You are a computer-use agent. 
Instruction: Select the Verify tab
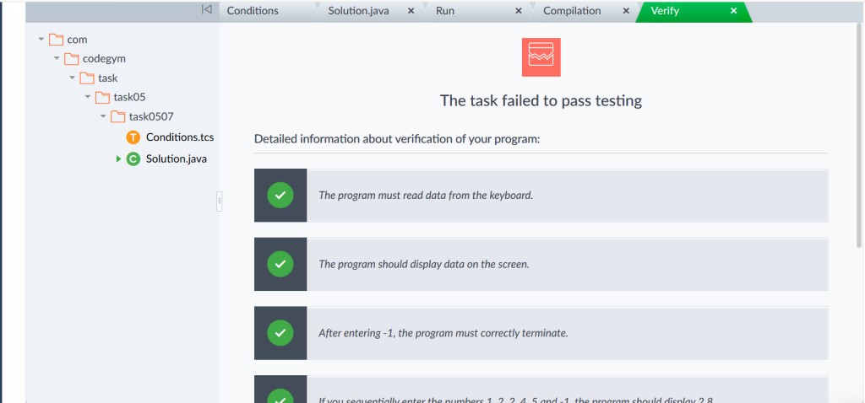[665, 11]
